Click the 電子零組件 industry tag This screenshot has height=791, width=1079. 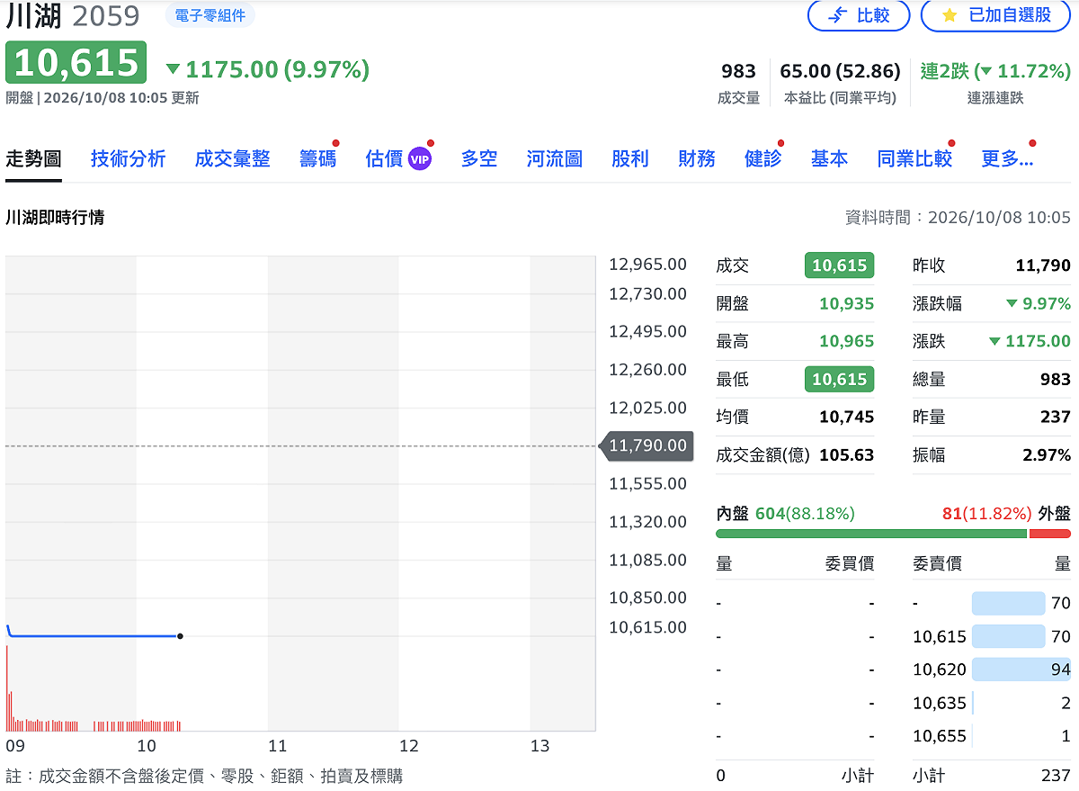210,15
